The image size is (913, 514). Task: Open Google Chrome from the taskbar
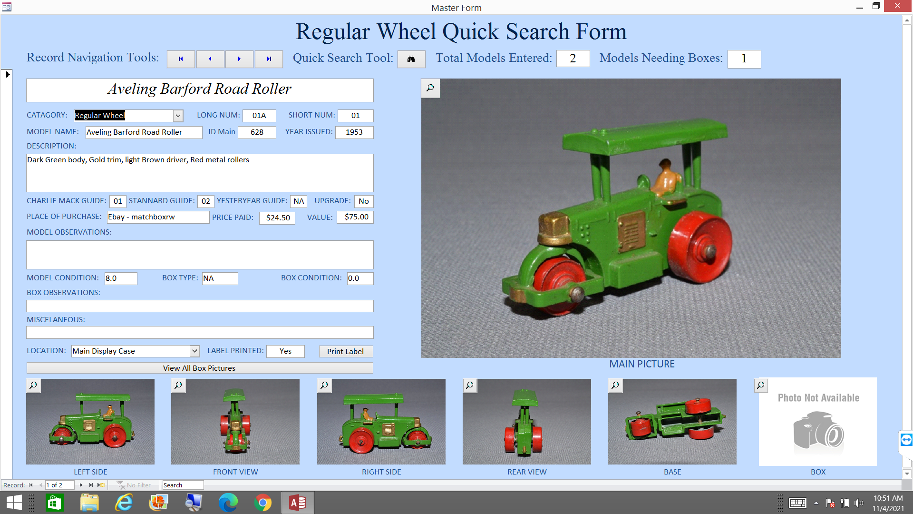coord(262,503)
